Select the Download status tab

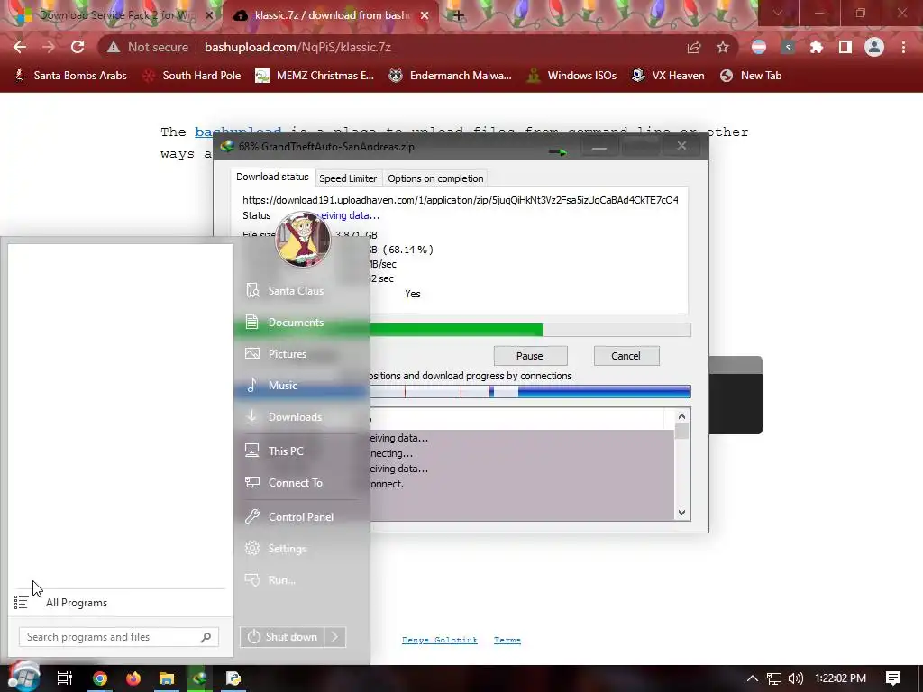tap(272, 178)
